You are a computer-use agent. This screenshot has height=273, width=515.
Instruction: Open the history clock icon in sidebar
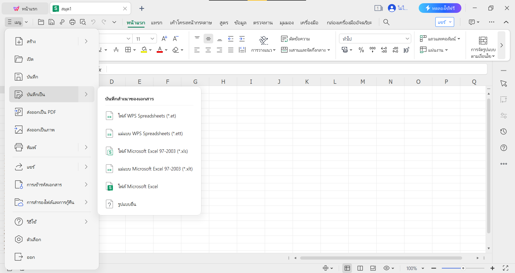(x=503, y=131)
